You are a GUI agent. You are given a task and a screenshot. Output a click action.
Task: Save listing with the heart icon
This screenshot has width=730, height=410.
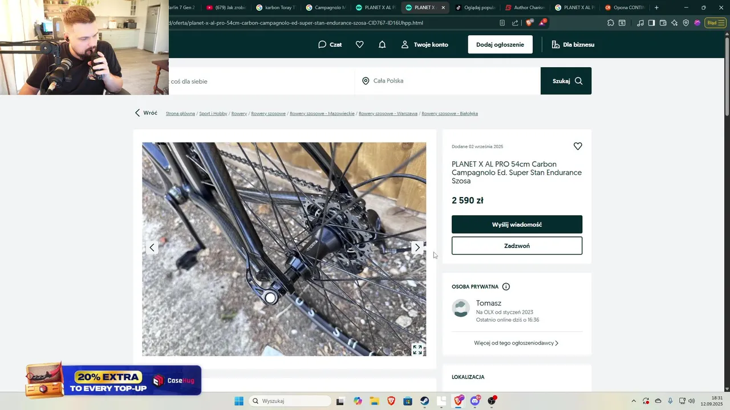coord(578,146)
